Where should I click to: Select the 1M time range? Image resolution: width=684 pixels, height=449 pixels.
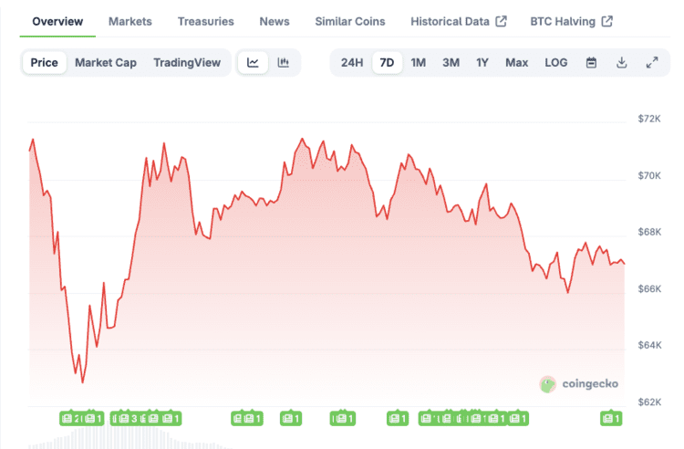pos(418,63)
